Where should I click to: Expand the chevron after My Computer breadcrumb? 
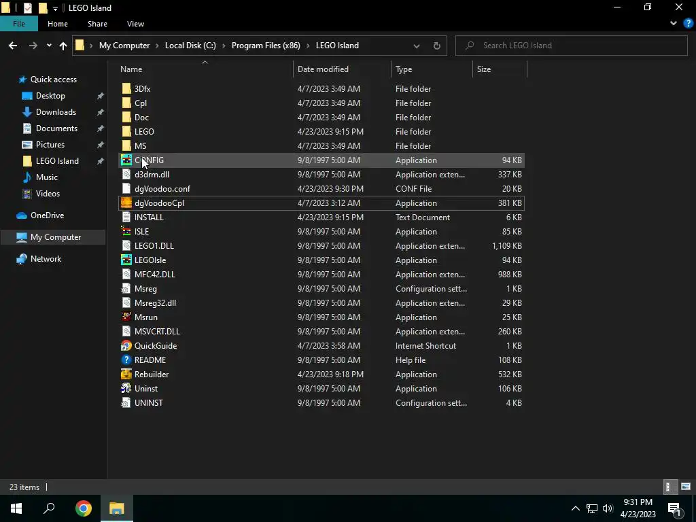tap(157, 46)
